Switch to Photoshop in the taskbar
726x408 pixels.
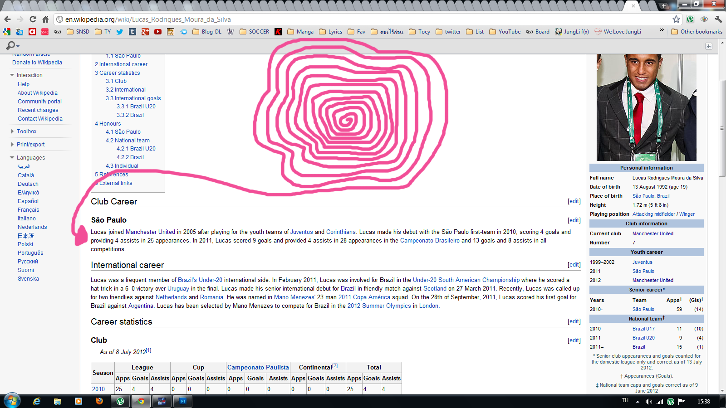click(x=183, y=401)
